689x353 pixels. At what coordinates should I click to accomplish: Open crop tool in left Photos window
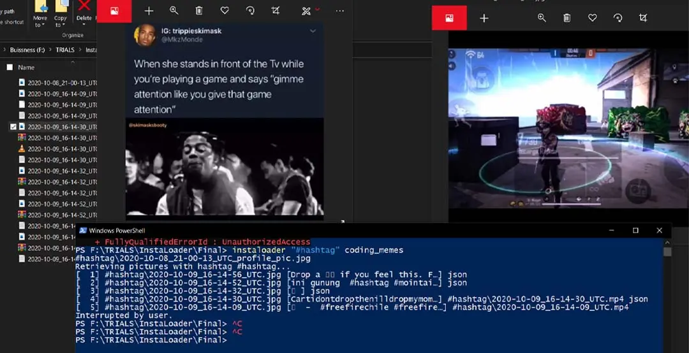pos(276,11)
